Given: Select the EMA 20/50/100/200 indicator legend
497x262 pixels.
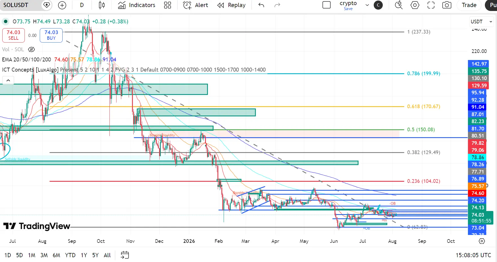Looking at the screenshot, I should 27,59.
